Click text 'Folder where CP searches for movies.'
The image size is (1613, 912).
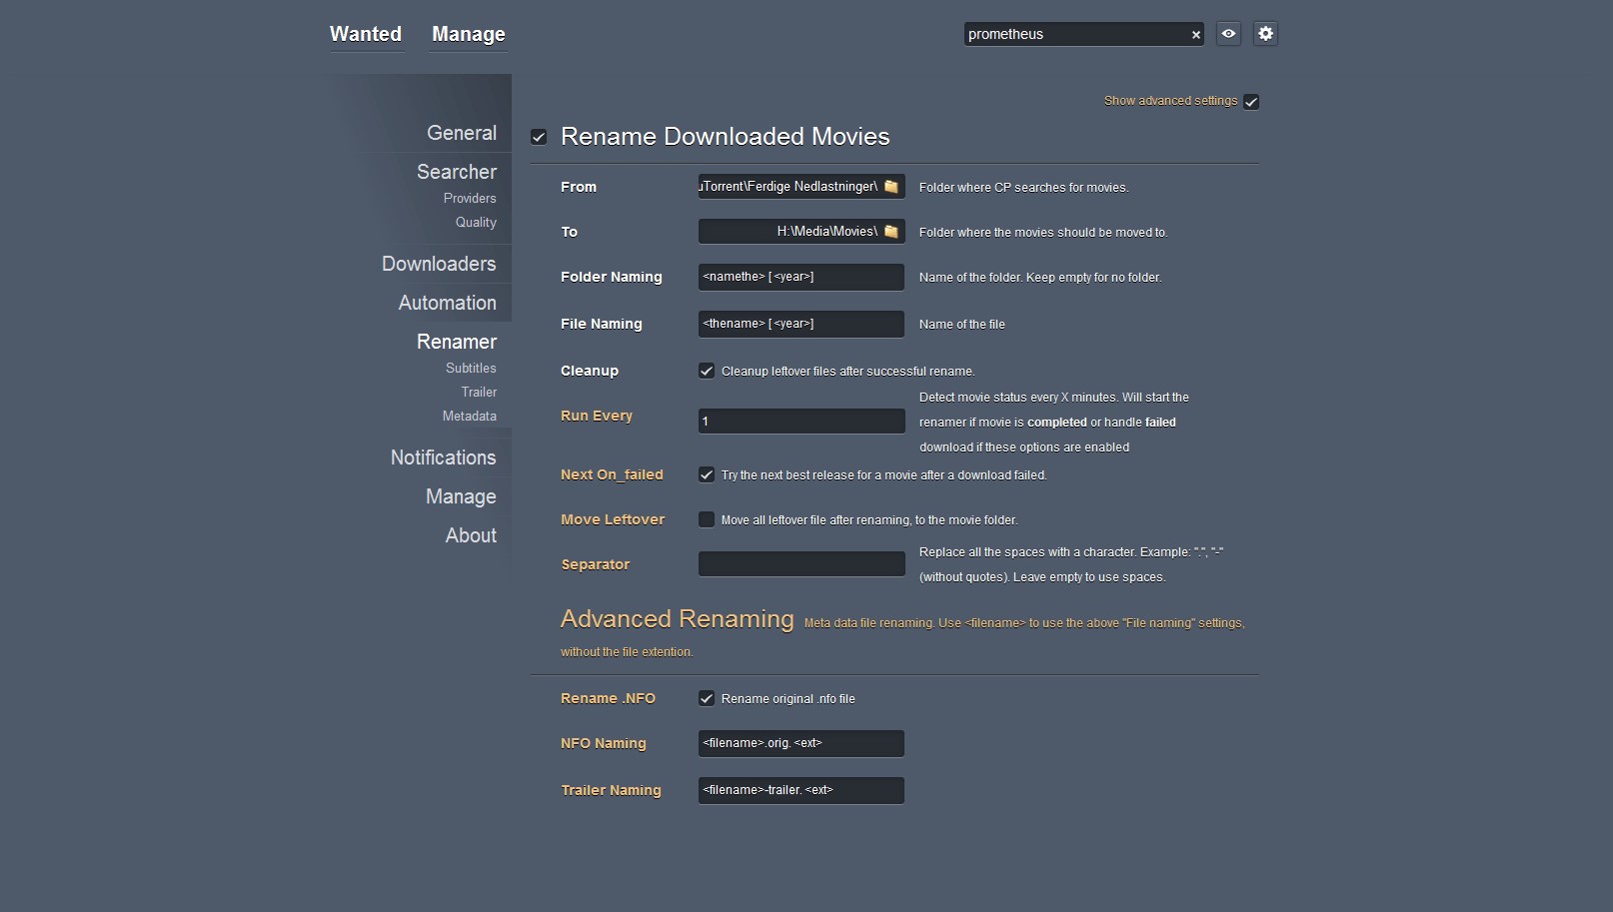click(1023, 188)
